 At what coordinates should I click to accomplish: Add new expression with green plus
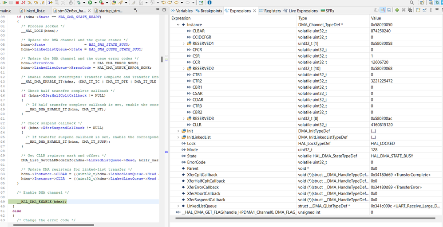coord(397,10)
